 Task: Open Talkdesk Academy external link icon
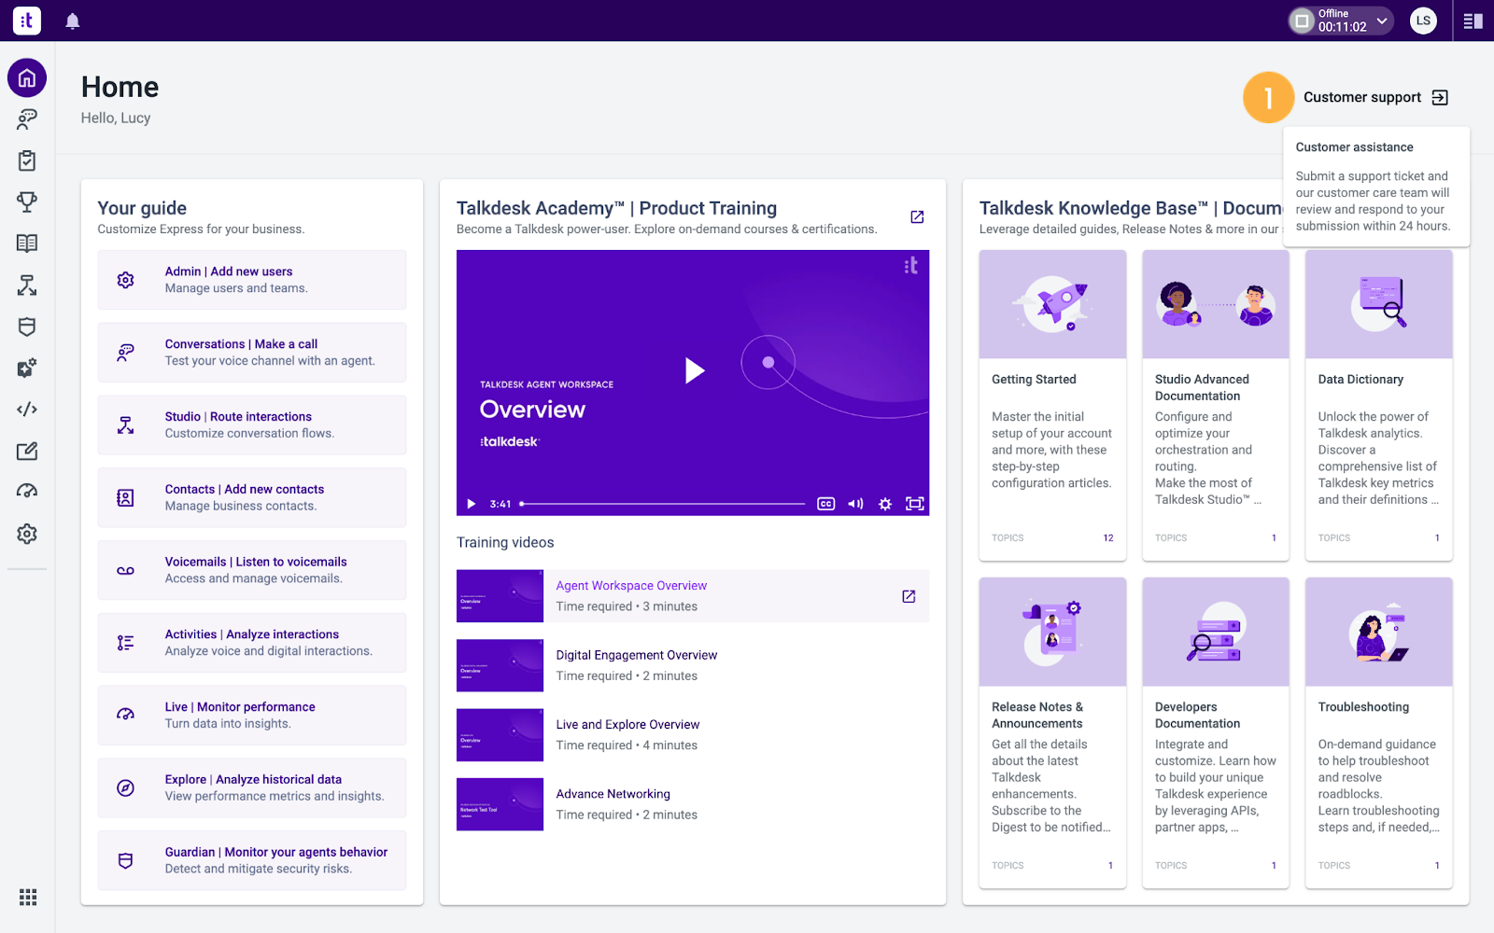click(917, 216)
